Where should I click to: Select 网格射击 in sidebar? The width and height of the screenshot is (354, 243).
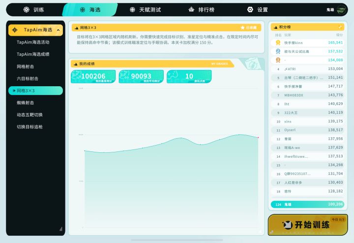25,67
